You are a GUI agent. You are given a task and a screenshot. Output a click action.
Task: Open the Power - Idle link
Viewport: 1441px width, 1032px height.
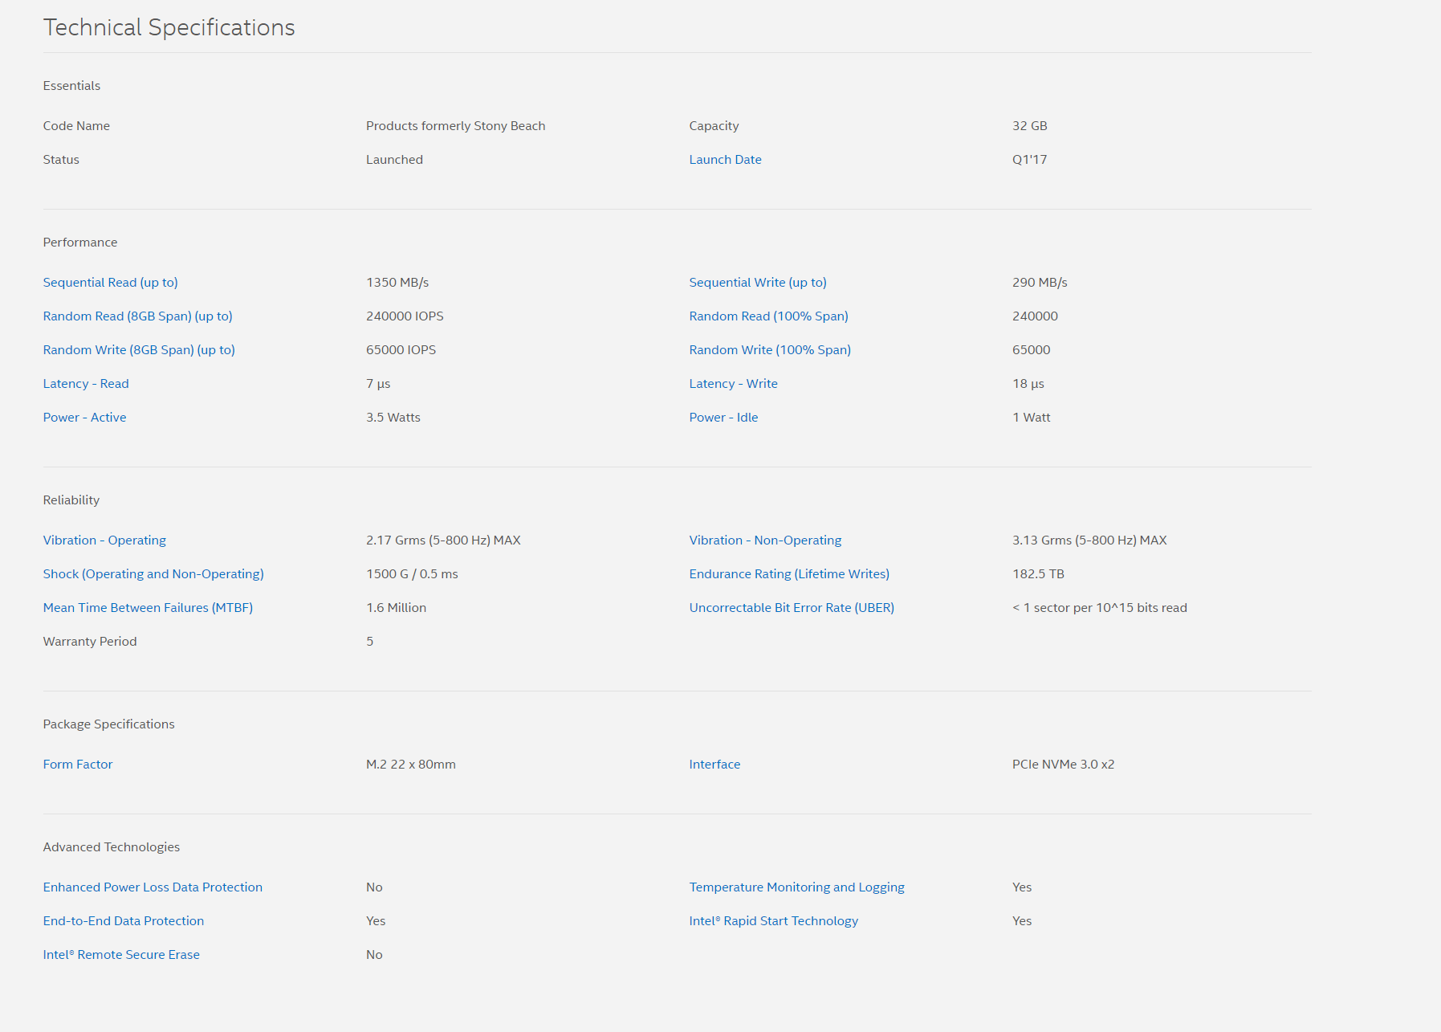coord(723,418)
